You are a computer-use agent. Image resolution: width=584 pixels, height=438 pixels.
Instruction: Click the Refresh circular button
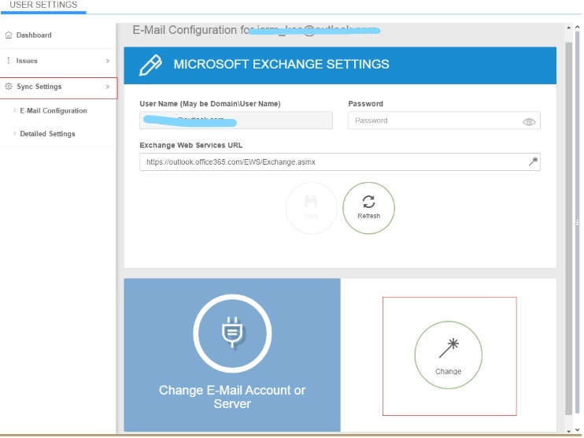point(368,208)
